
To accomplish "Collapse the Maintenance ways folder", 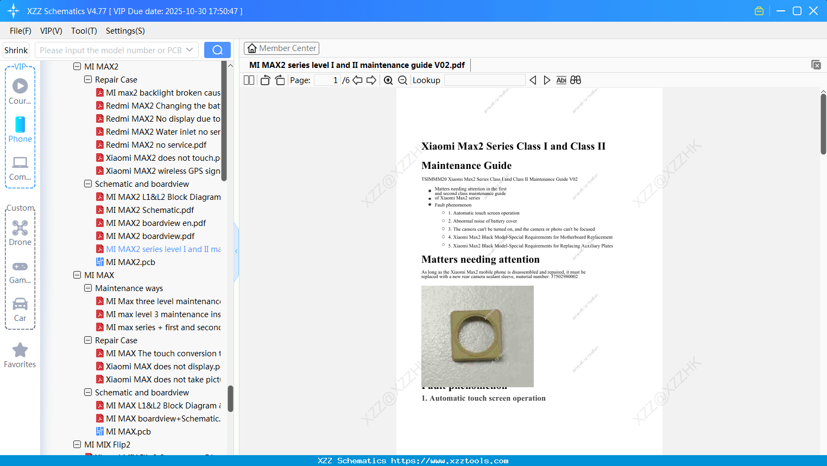I will click(x=88, y=288).
